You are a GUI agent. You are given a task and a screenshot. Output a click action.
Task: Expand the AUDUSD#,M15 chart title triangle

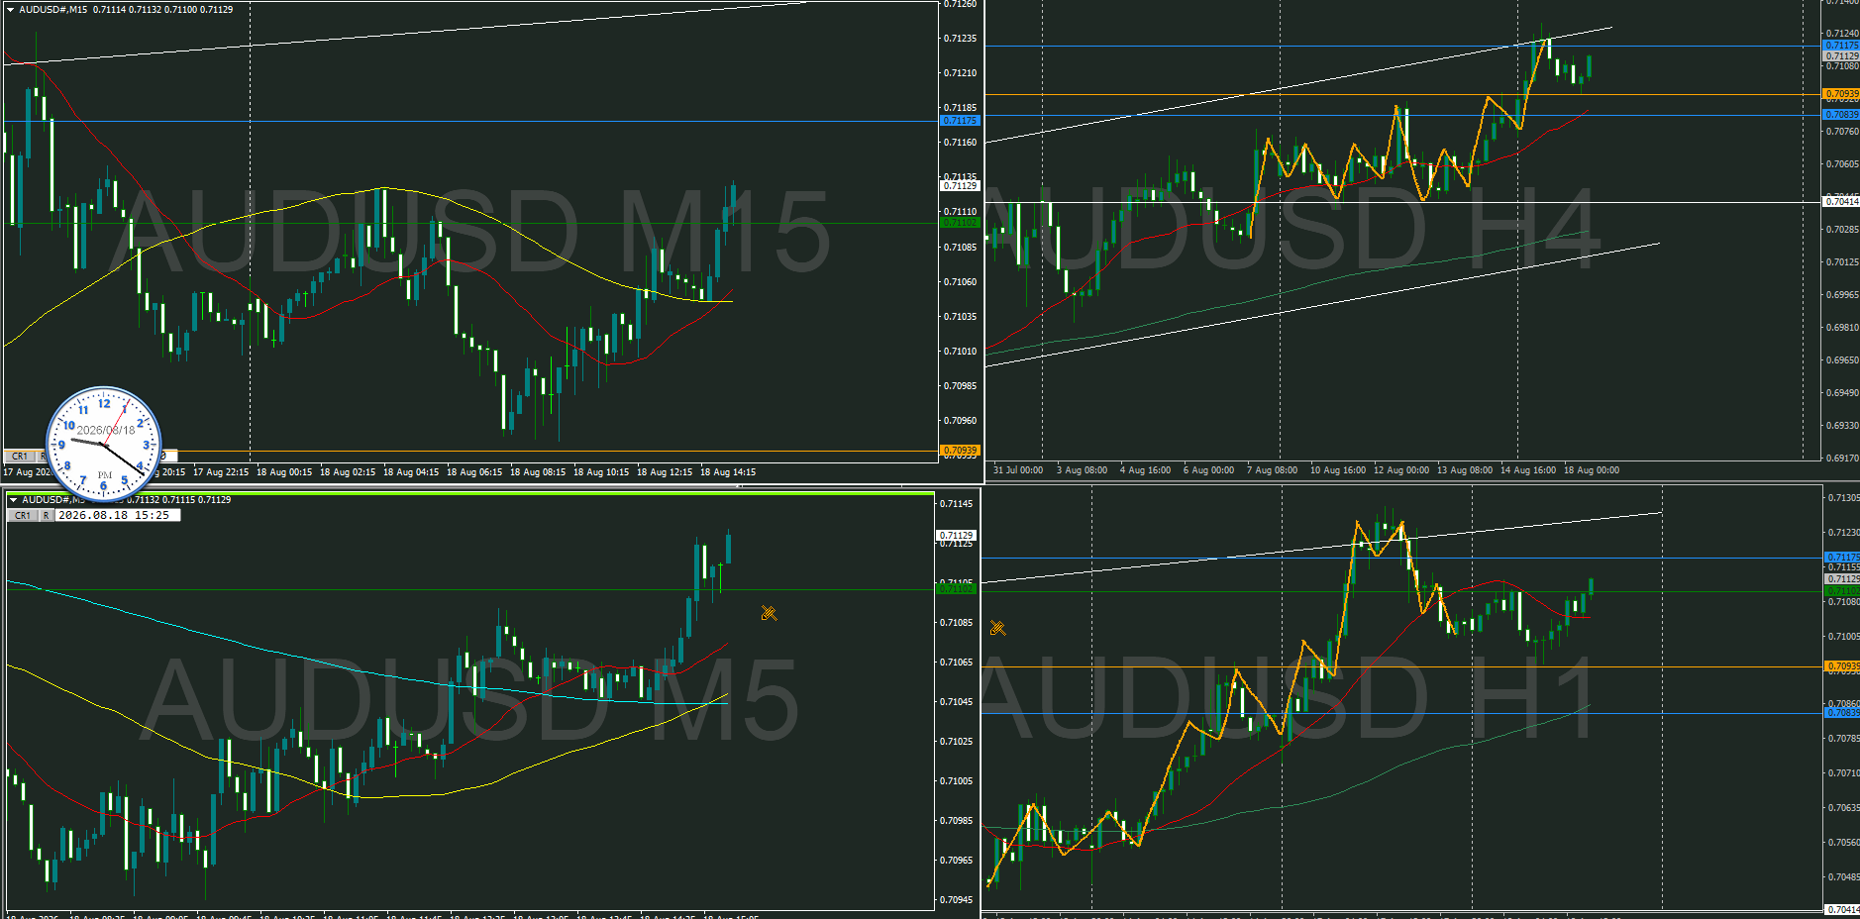pos(11,10)
